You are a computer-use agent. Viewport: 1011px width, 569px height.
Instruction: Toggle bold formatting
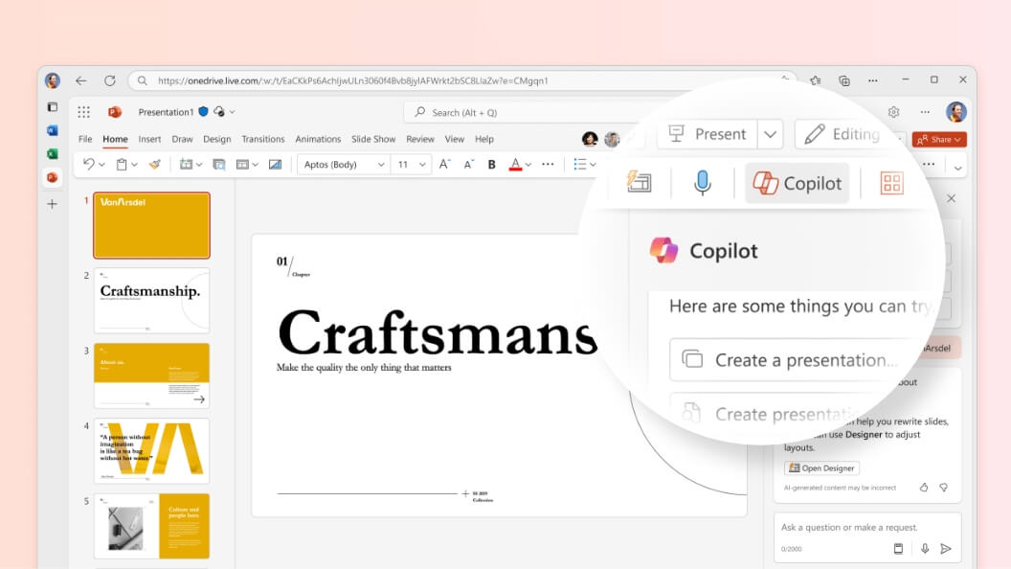pos(492,165)
